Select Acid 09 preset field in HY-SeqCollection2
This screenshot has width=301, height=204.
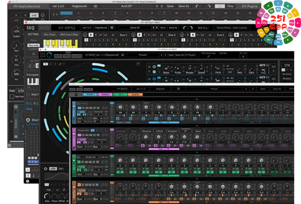pyautogui.click(x=127, y=6)
